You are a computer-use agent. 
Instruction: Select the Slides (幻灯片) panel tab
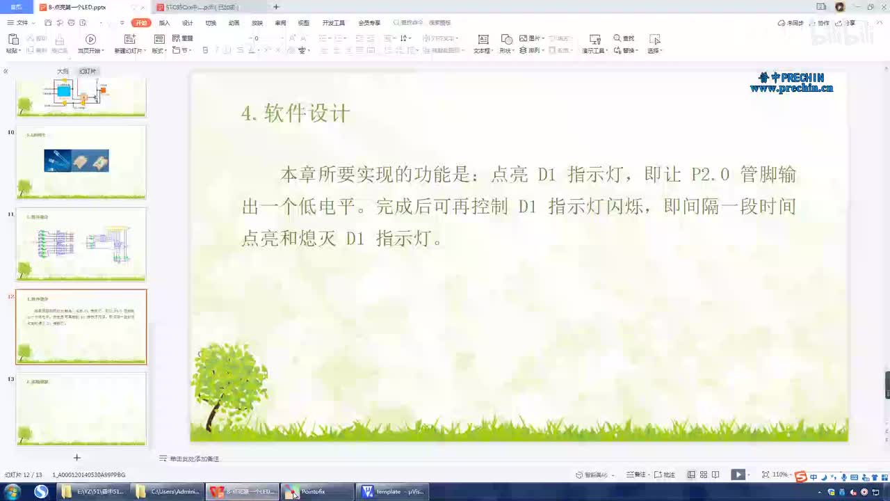point(88,71)
